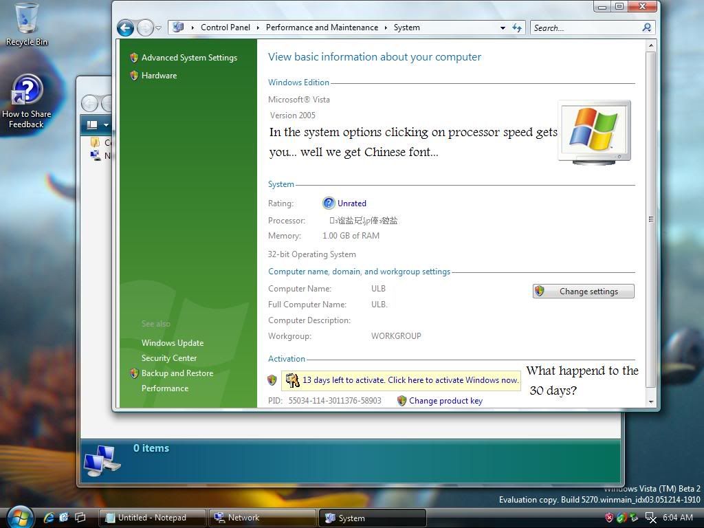Open Performance and Maintenance breadcrumb
704x528 pixels.
coord(322,27)
